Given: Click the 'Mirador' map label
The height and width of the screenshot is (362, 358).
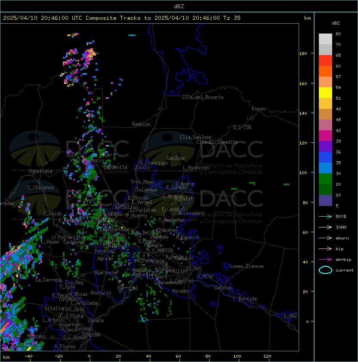Looking at the screenshot, I should click(x=181, y=291).
